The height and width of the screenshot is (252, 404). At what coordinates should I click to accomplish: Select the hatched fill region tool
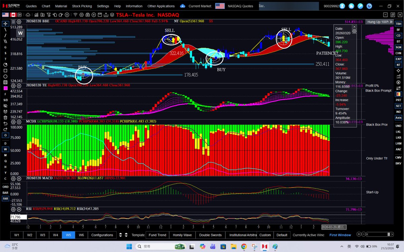(5, 82)
